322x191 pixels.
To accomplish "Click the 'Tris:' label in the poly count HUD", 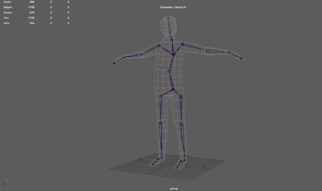I will pyautogui.click(x=6, y=18).
